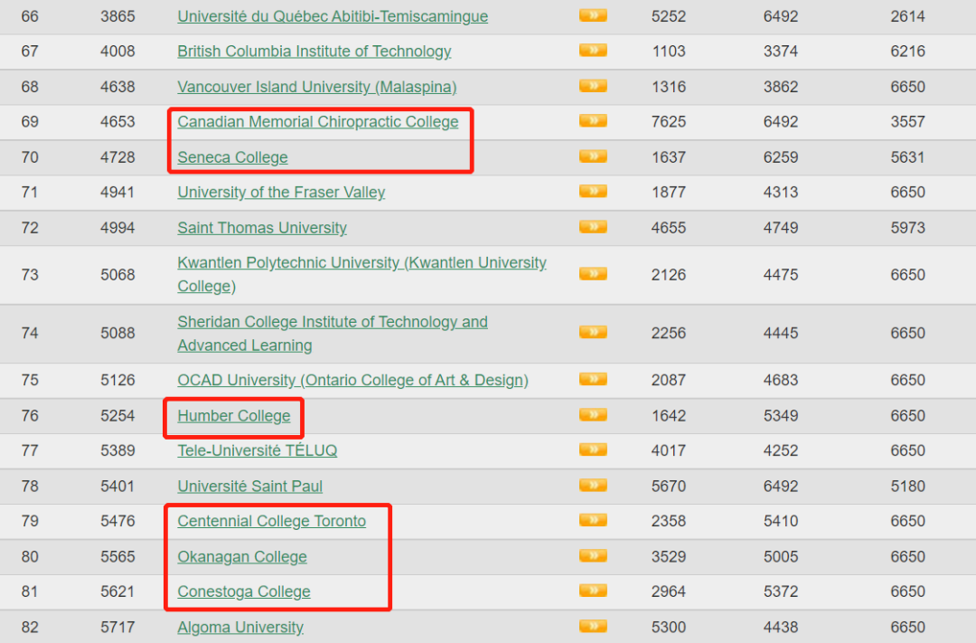The width and height of the screenshot is (976, 643).
Task: Open the orange details arrow for Seneca College
Action: pos(593,156)
